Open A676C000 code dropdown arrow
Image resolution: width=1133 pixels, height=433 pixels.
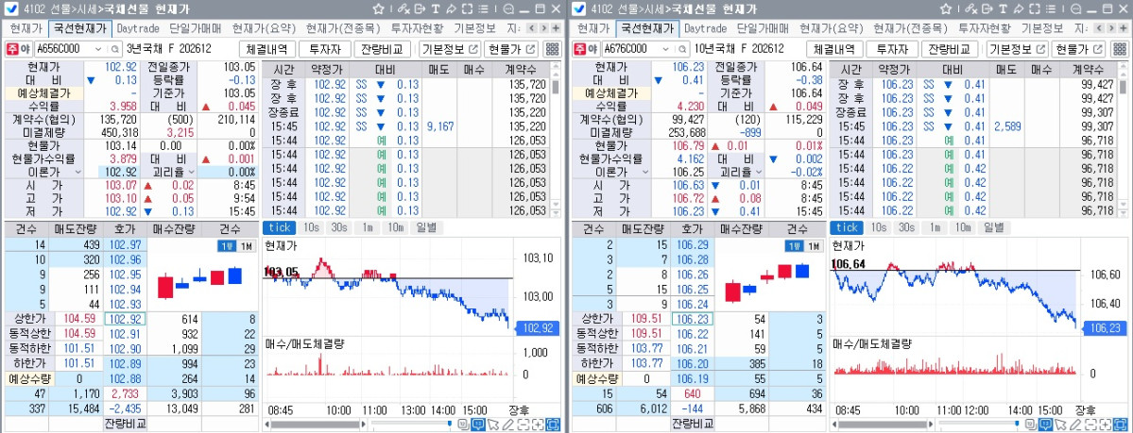[666, 49]
